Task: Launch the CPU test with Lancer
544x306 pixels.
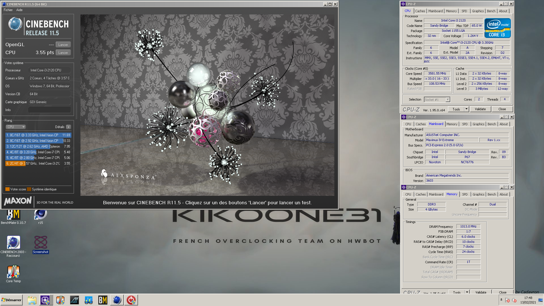Action: 63,53
